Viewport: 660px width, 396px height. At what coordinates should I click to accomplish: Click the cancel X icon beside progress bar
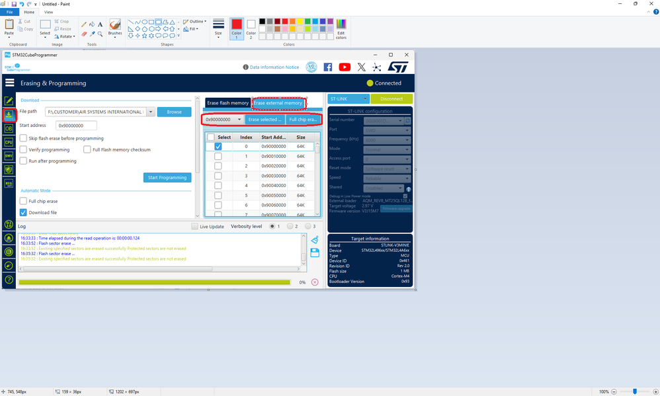point(315,282)
